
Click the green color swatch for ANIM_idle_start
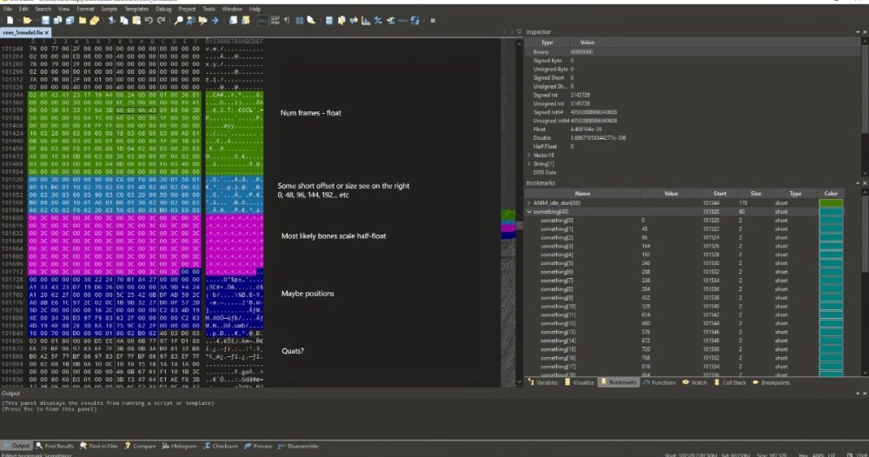coord(831,202)
